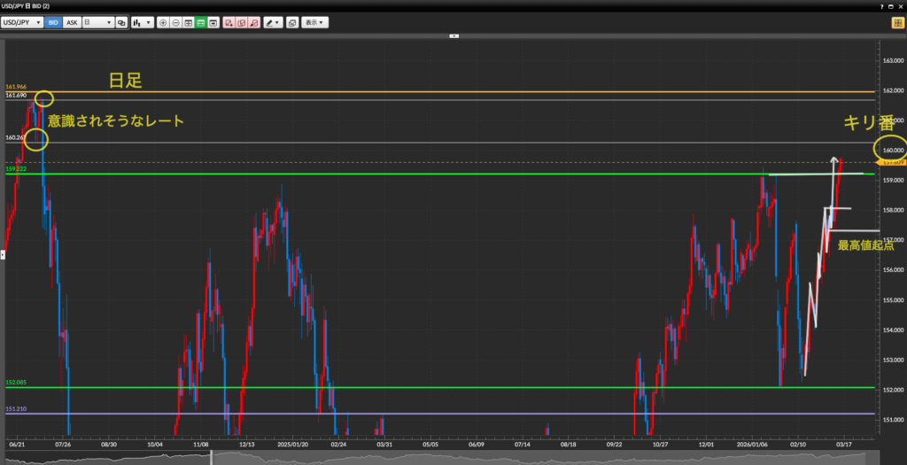This screenshot has width=907, height=465.
Task: Click the duplicate chart icon beside timeframe
Action: coord(121,22)
